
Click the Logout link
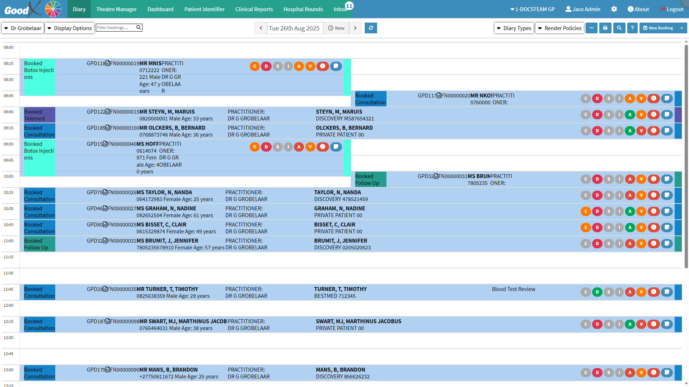tap(671, 9)
